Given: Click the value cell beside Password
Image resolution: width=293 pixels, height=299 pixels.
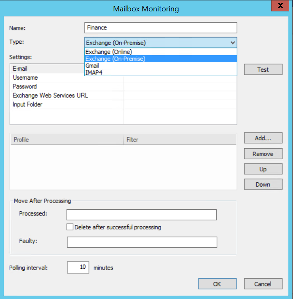Looking at the screenshot, I should [x=180, y=87].
